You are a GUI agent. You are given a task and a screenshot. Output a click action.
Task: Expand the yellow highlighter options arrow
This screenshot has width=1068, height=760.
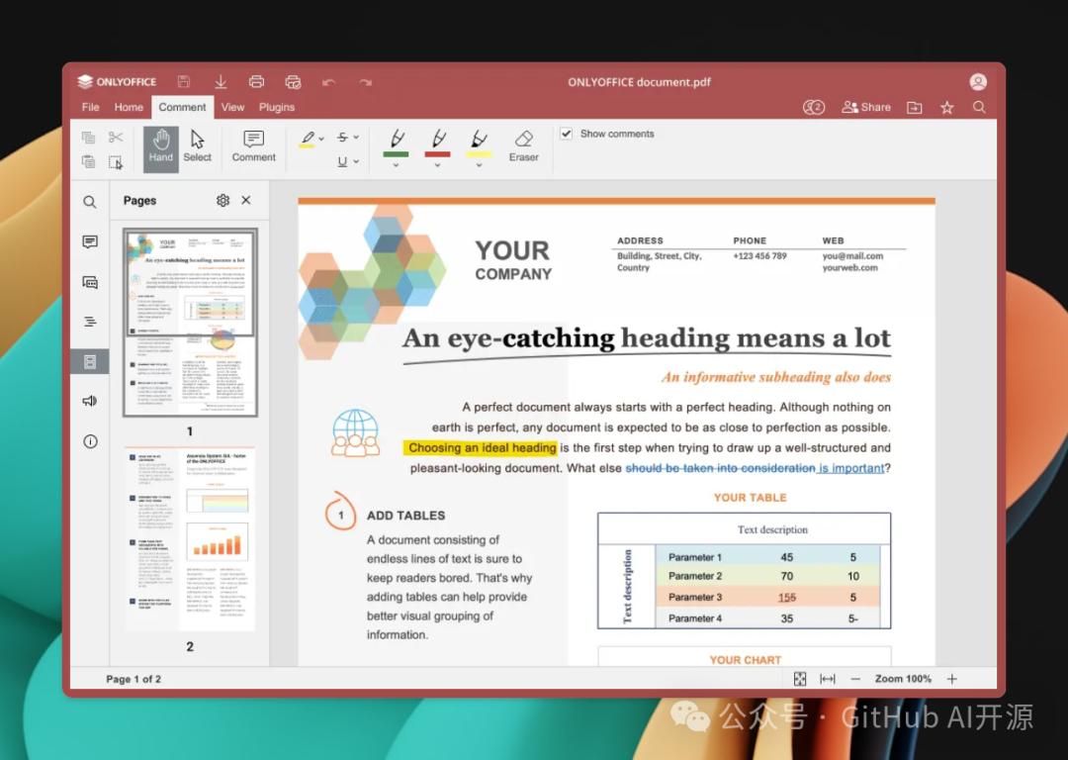tap(479, 165)
